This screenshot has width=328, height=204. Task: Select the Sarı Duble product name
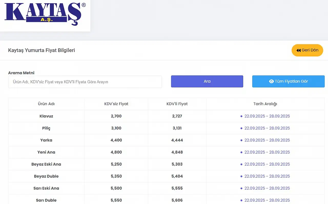[46, 200]
